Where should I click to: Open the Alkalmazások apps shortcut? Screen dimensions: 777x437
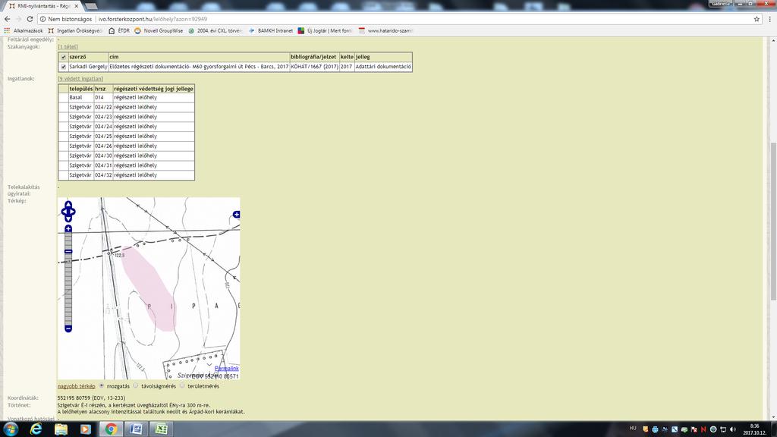pos(24,30)
